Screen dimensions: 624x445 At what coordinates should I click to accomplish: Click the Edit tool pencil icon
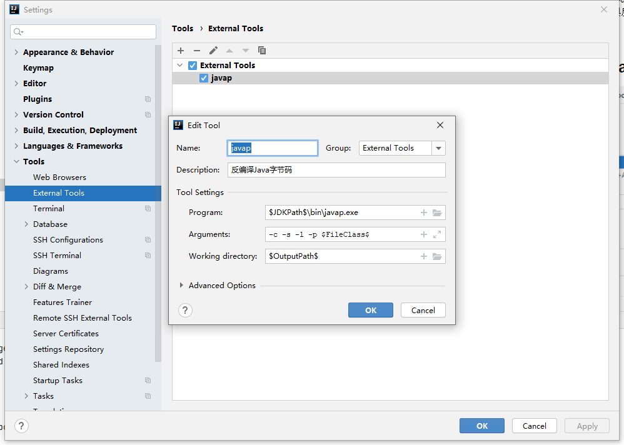coord(213,51)
